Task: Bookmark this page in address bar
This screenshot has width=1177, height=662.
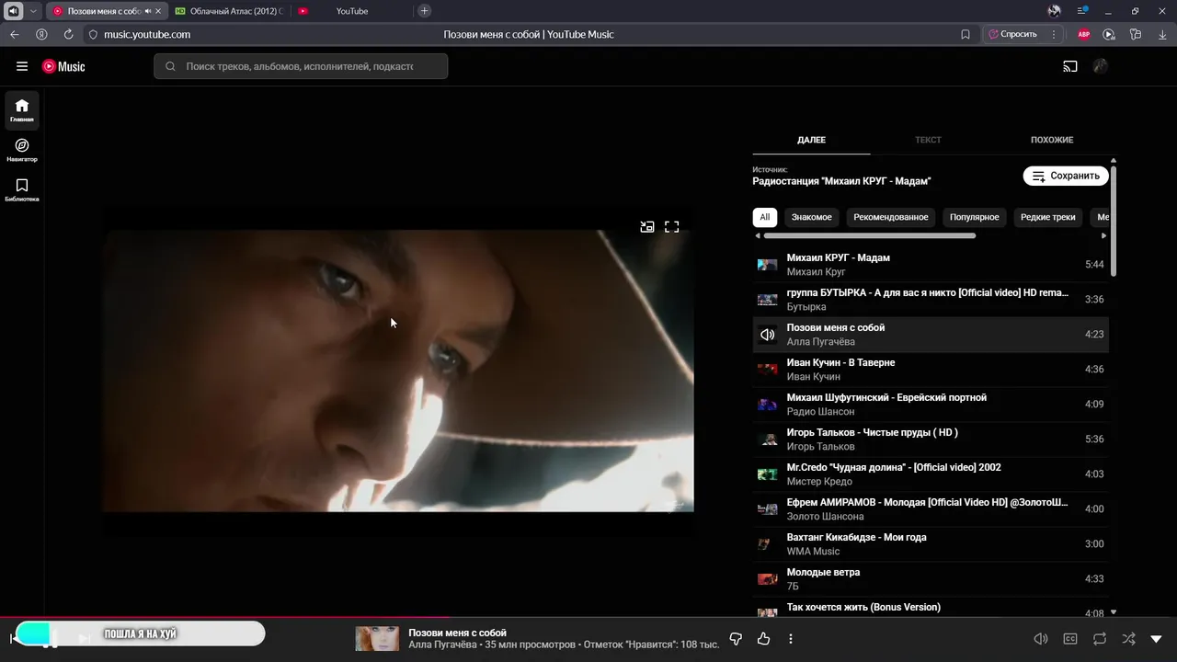Action: pyautogui.click(x=966, y=34)
